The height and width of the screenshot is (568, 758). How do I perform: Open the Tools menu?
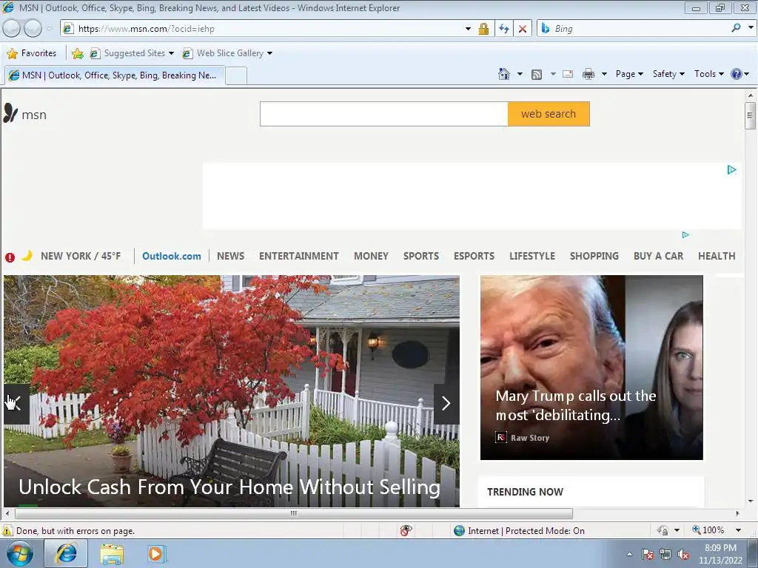coord(708,74)
